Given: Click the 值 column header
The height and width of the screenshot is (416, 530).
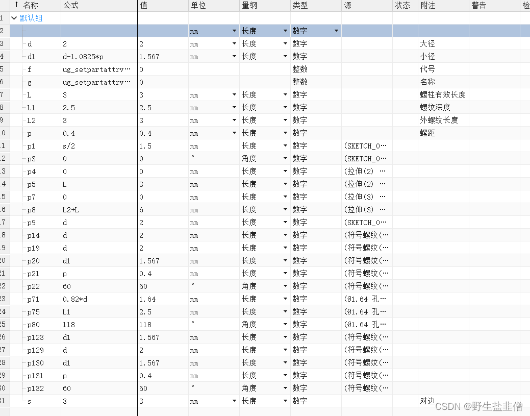Looking at the screenshot, I should [144, 6].
